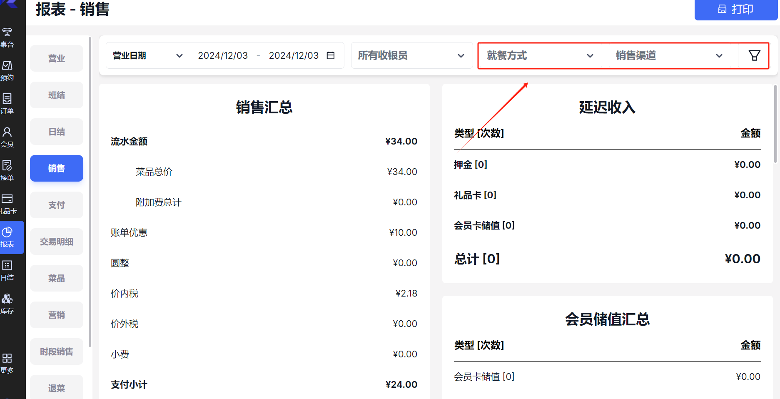The width and height of the screenshot is (780, 399).
Task: Click the 支付小计 row label
Action: pyautogui.click(x=129, y=385)
